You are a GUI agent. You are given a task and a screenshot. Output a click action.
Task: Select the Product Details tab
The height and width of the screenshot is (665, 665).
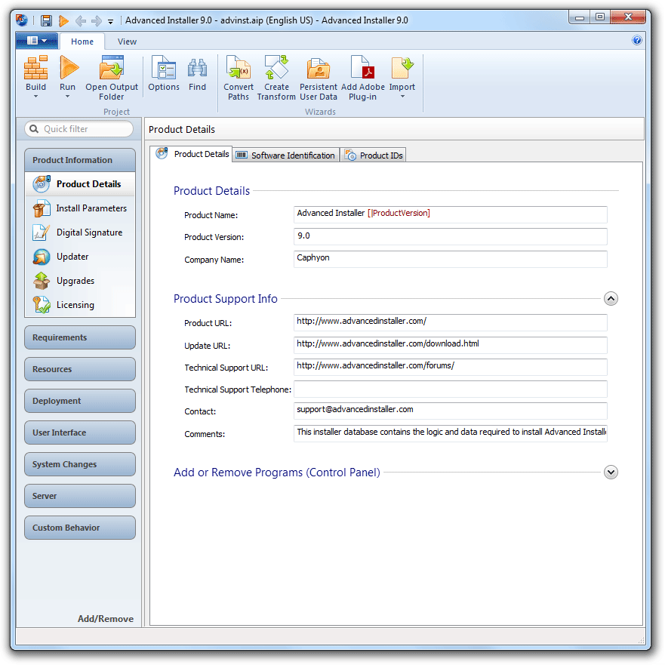tap(192, 154)
